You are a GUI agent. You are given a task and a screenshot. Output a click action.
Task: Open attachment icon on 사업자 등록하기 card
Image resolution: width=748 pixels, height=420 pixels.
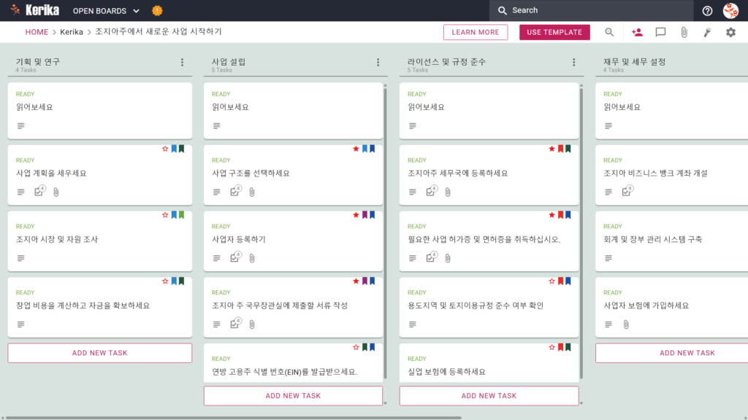click(x=252, y=258)
